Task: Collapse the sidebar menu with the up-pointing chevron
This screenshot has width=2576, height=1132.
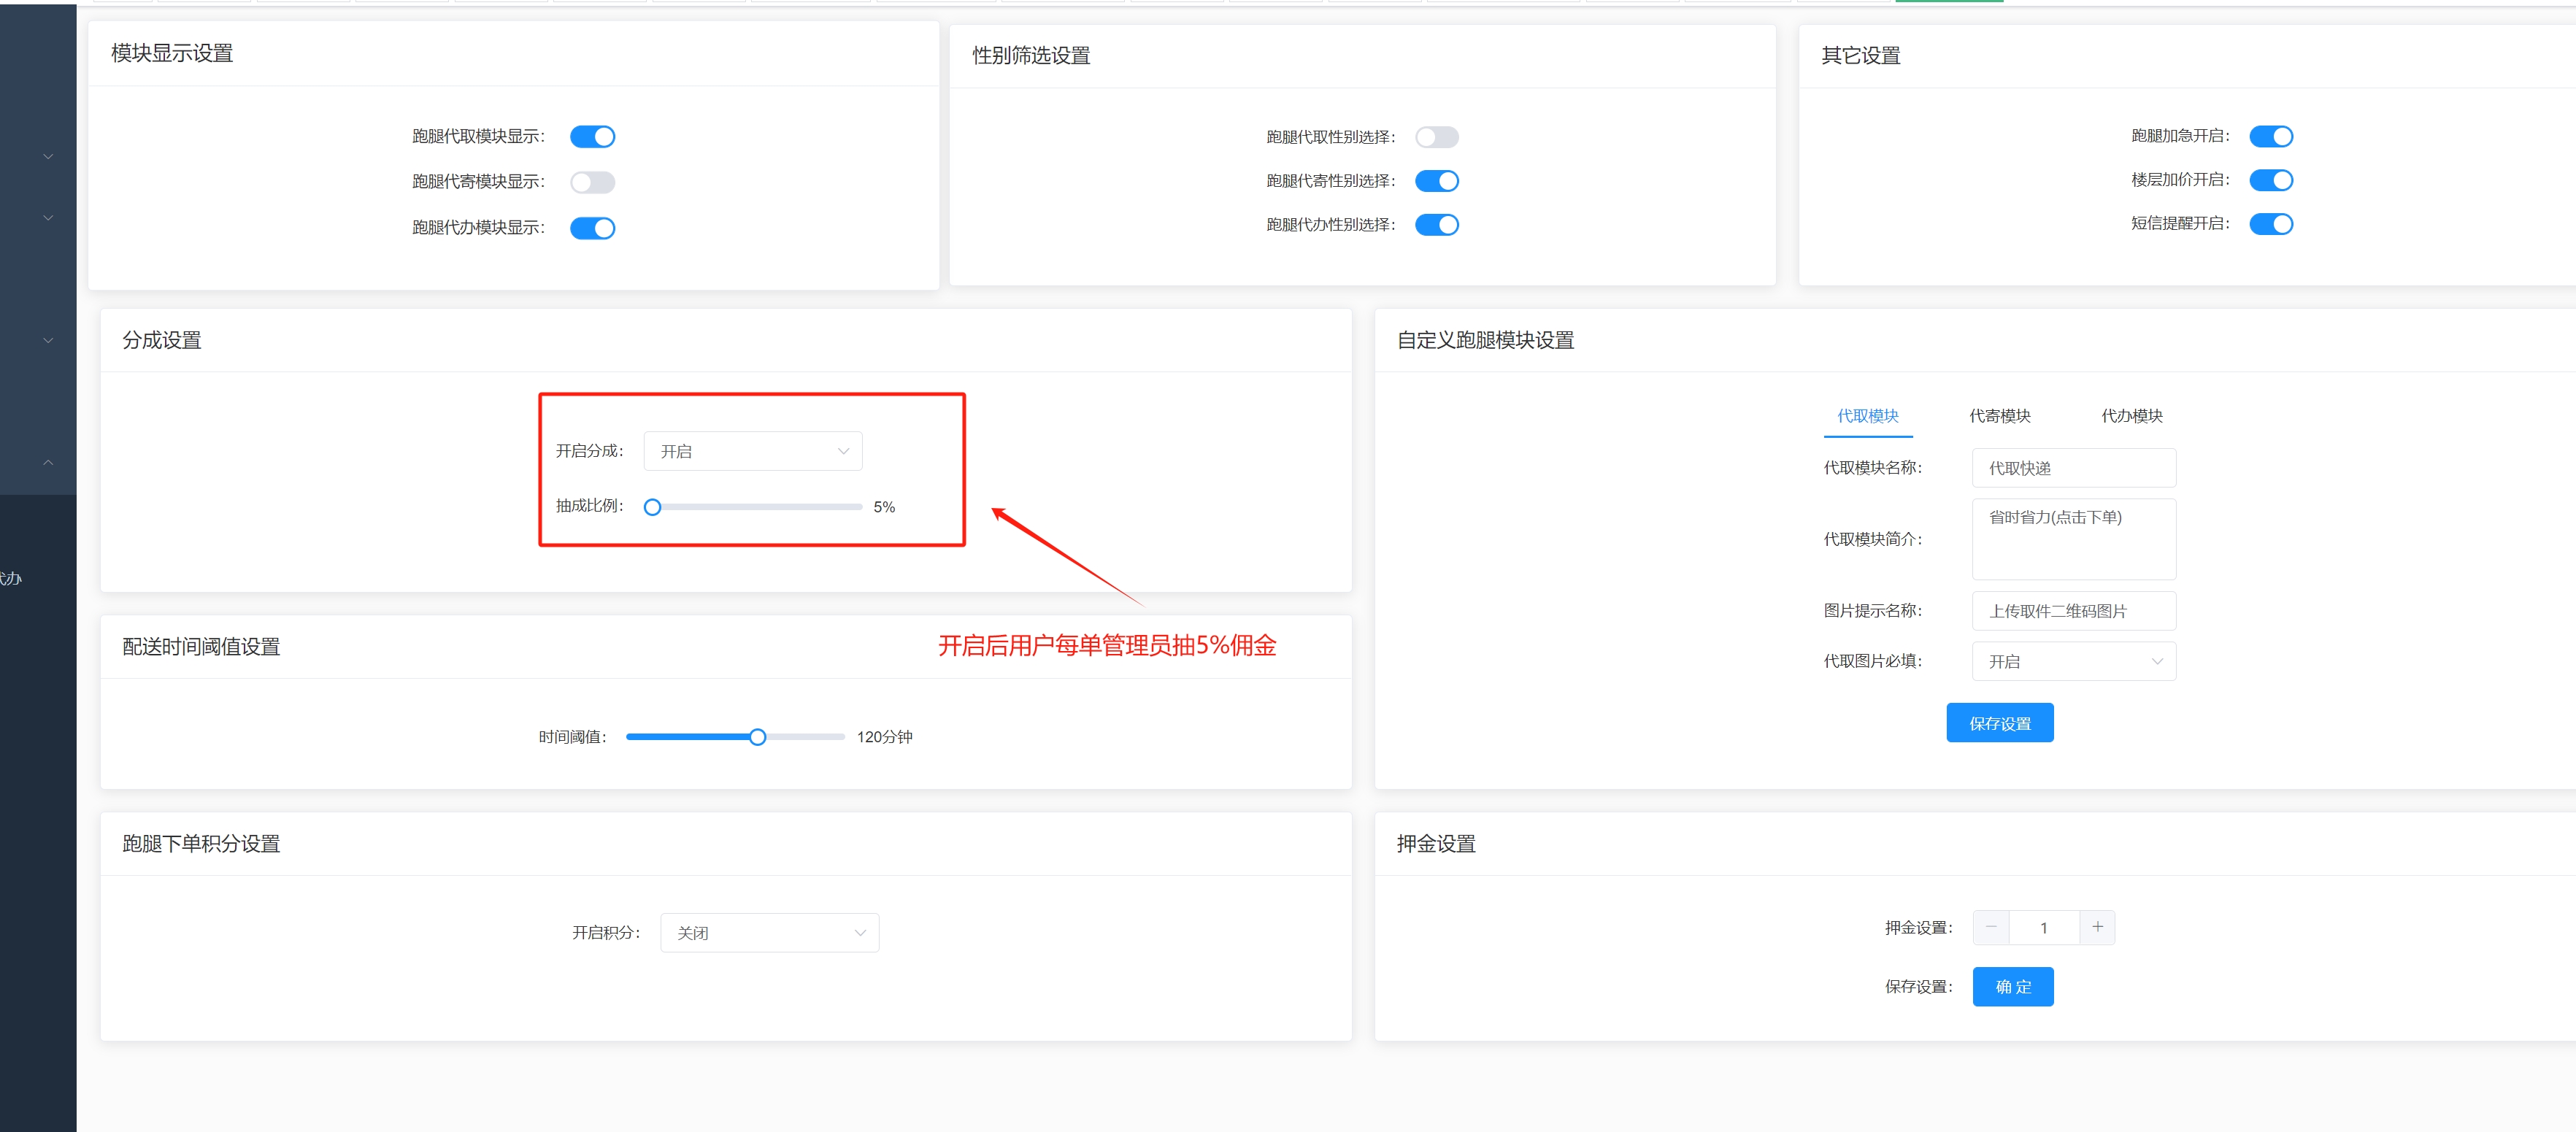Action: tap(48, 463)
